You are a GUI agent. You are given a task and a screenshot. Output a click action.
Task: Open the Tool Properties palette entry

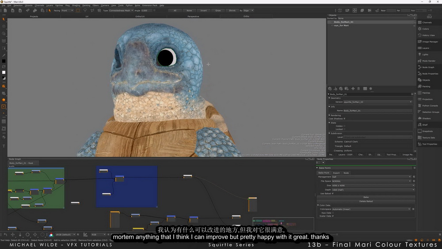tap(430, 144)
